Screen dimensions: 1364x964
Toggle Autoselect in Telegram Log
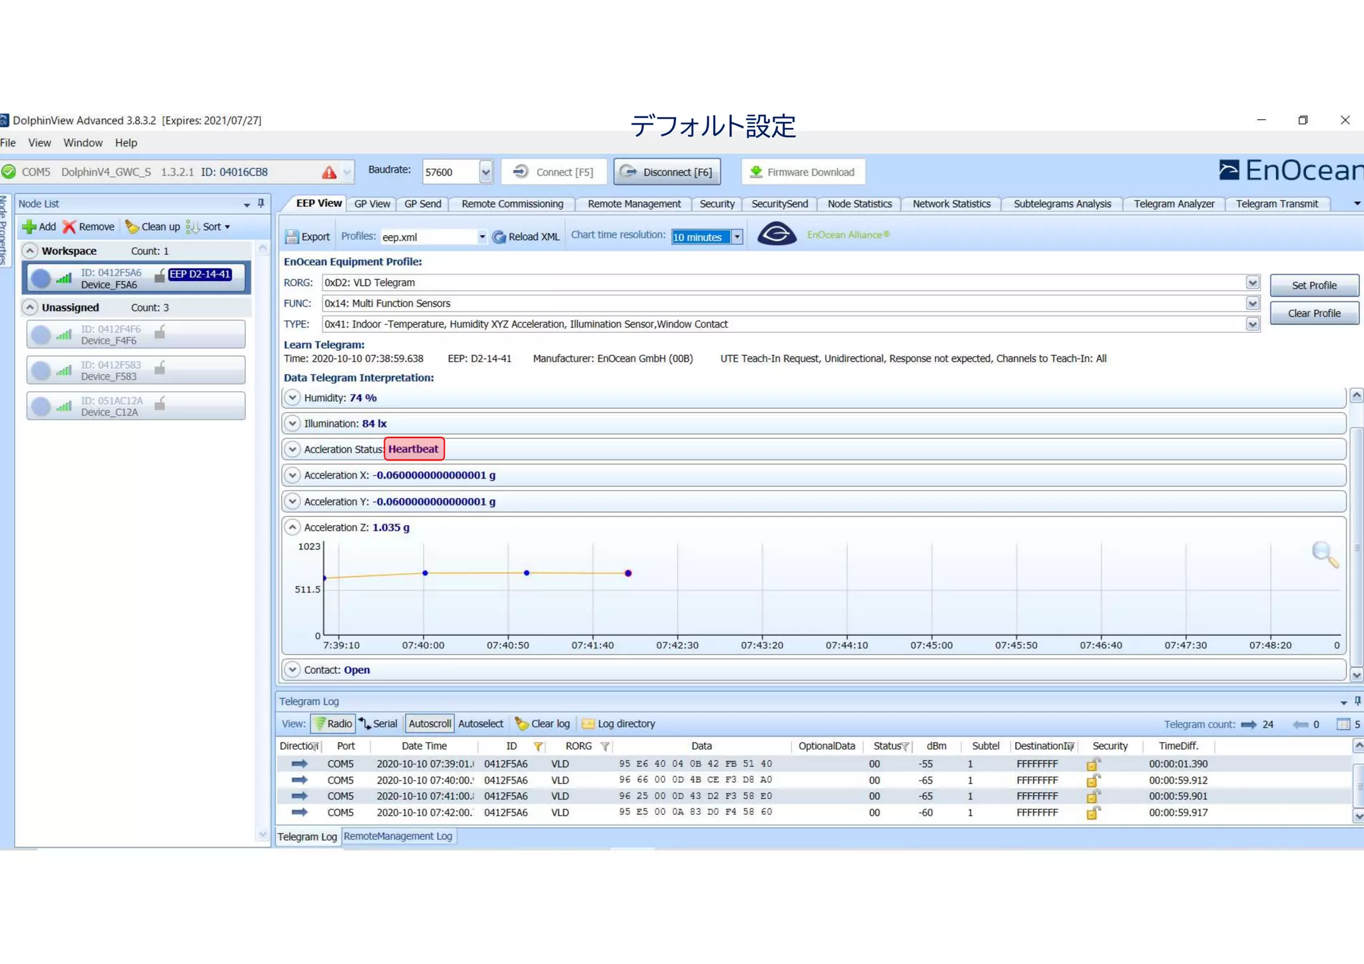(481, 724)
